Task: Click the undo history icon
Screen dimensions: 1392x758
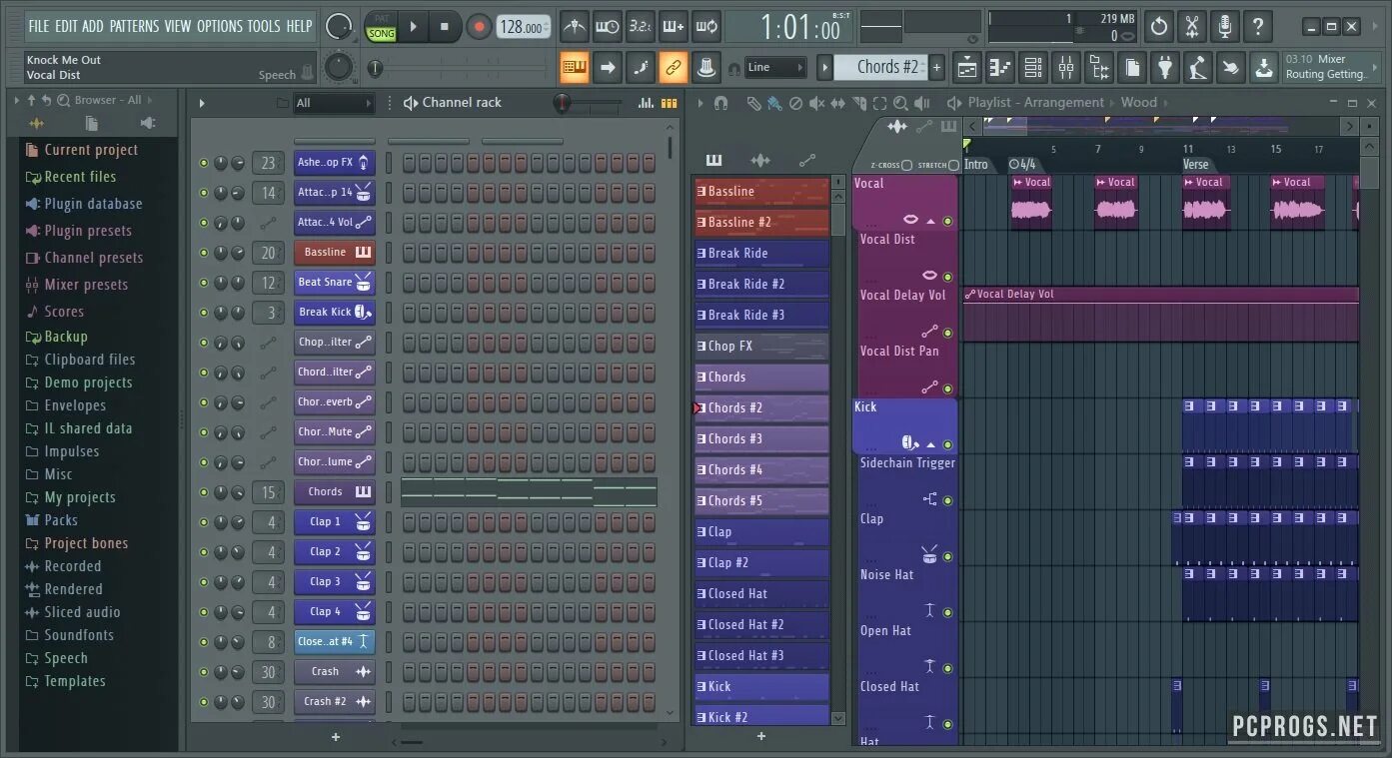Action: 1159,27
